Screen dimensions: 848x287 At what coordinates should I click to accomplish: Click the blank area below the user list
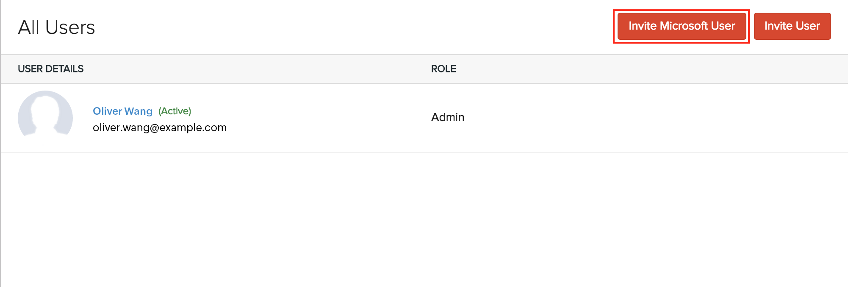(424, 220)
